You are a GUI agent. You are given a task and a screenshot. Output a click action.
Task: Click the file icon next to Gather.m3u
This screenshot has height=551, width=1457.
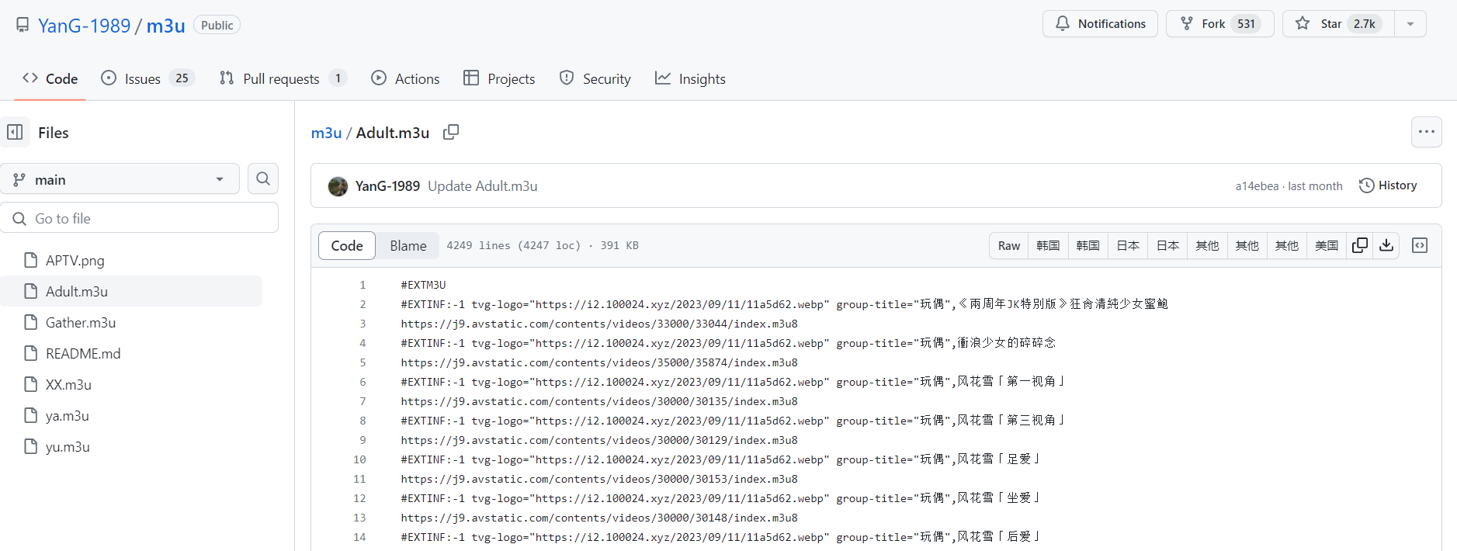point(31,322)
